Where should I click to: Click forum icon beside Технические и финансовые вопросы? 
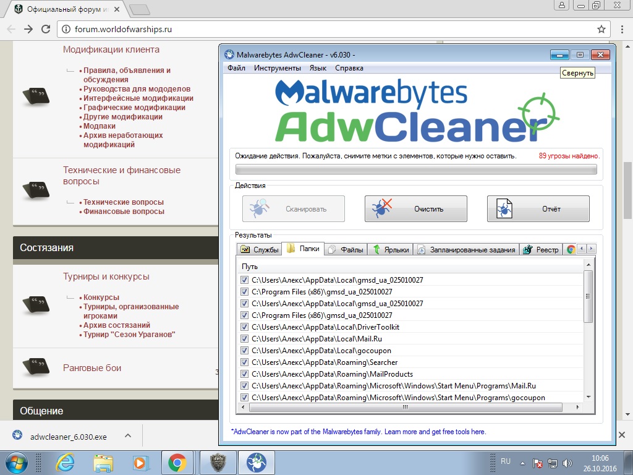coord(36,190)
